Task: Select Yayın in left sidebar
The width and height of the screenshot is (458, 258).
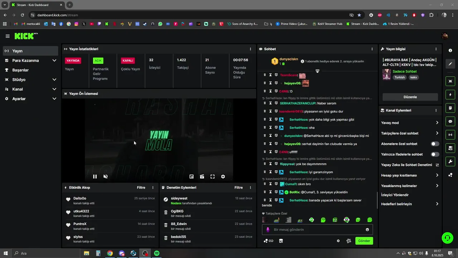Action: point(30,51)
